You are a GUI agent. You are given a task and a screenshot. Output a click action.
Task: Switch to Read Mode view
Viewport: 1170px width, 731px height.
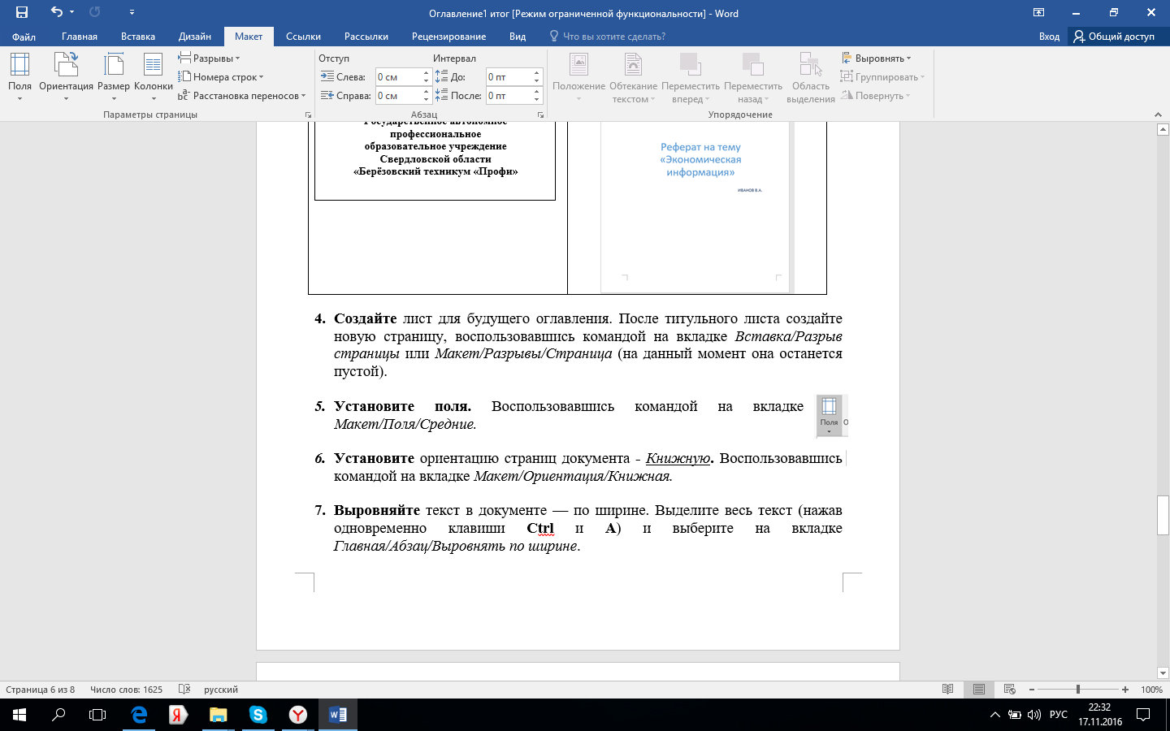pyautogui.click(x=948, y=690)
